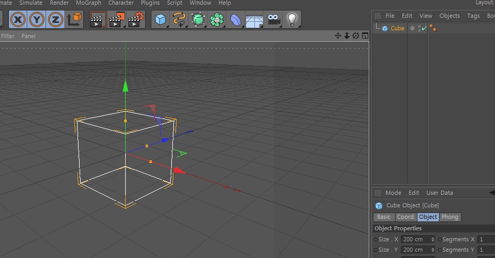Toggle the active view maximize icon
This screenshot has width=495, height=258.
365,36
